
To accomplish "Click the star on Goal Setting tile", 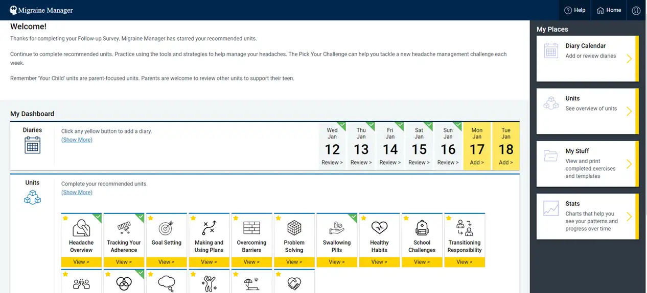I will (151, 218).
